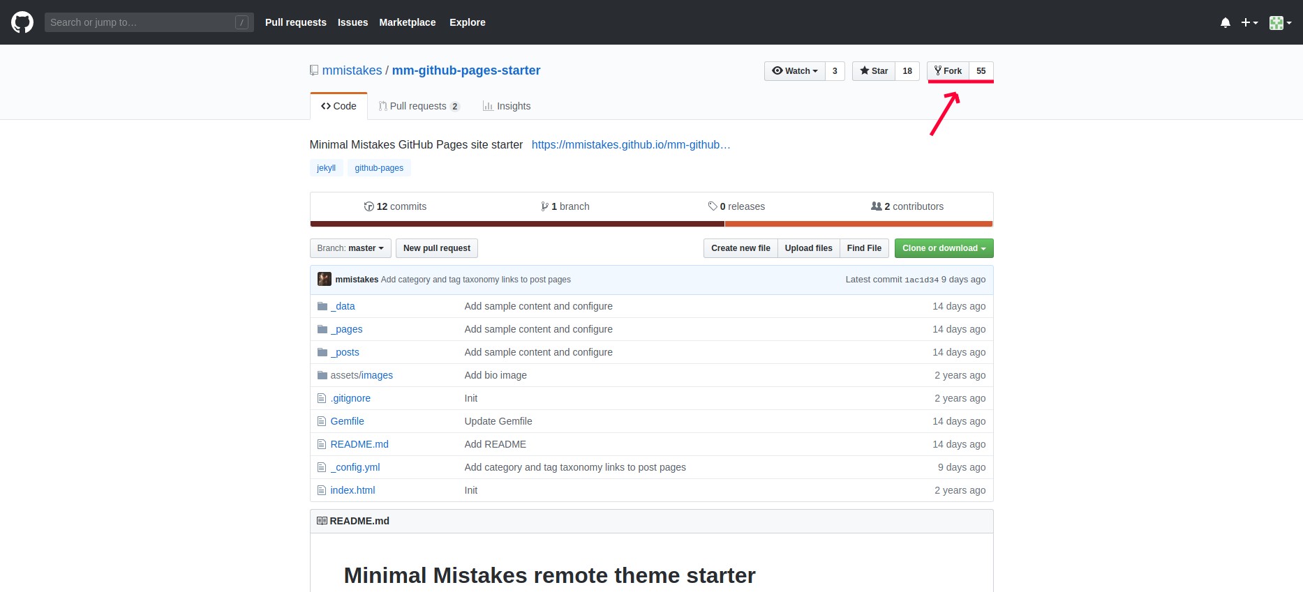Click the contributors people icon
This screenshot has height=592, width=1303.
(877, 206)
